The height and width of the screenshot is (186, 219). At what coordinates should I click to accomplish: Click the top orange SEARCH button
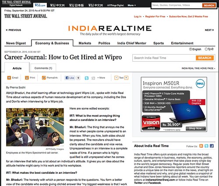click(x=209, y=5)
